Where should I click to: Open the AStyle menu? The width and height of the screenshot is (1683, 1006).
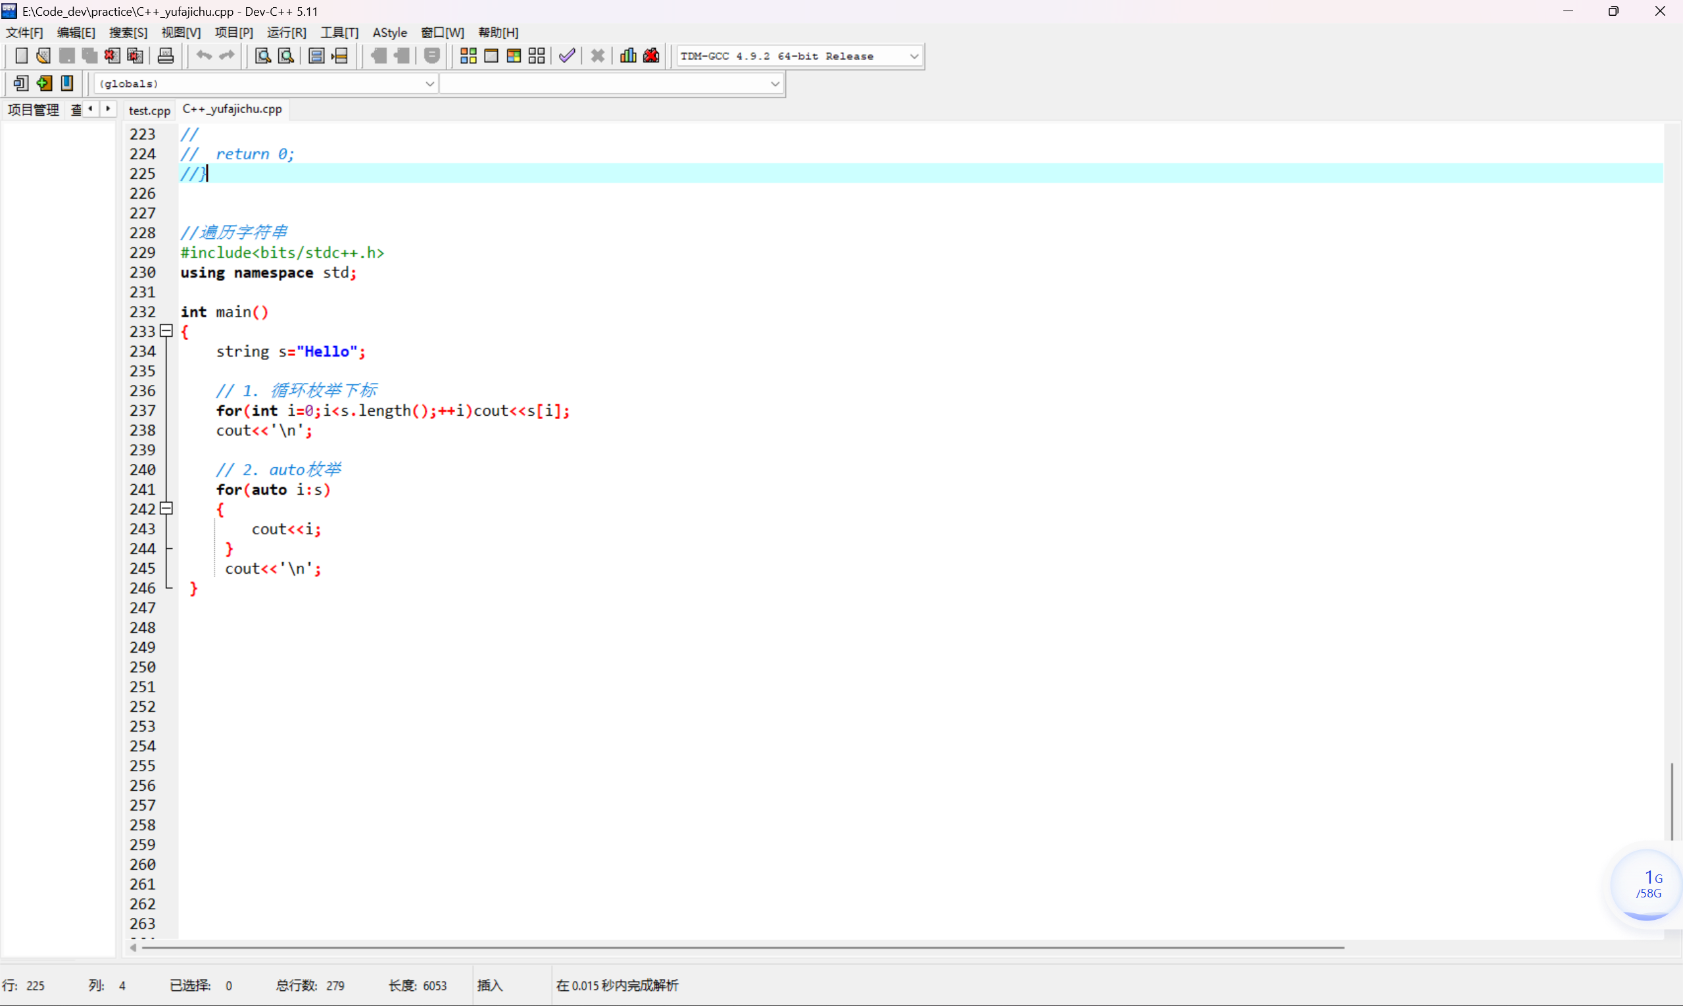(389, 32)
